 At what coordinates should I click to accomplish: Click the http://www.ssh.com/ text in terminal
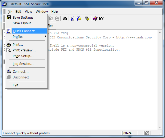(x=134, y=37)
